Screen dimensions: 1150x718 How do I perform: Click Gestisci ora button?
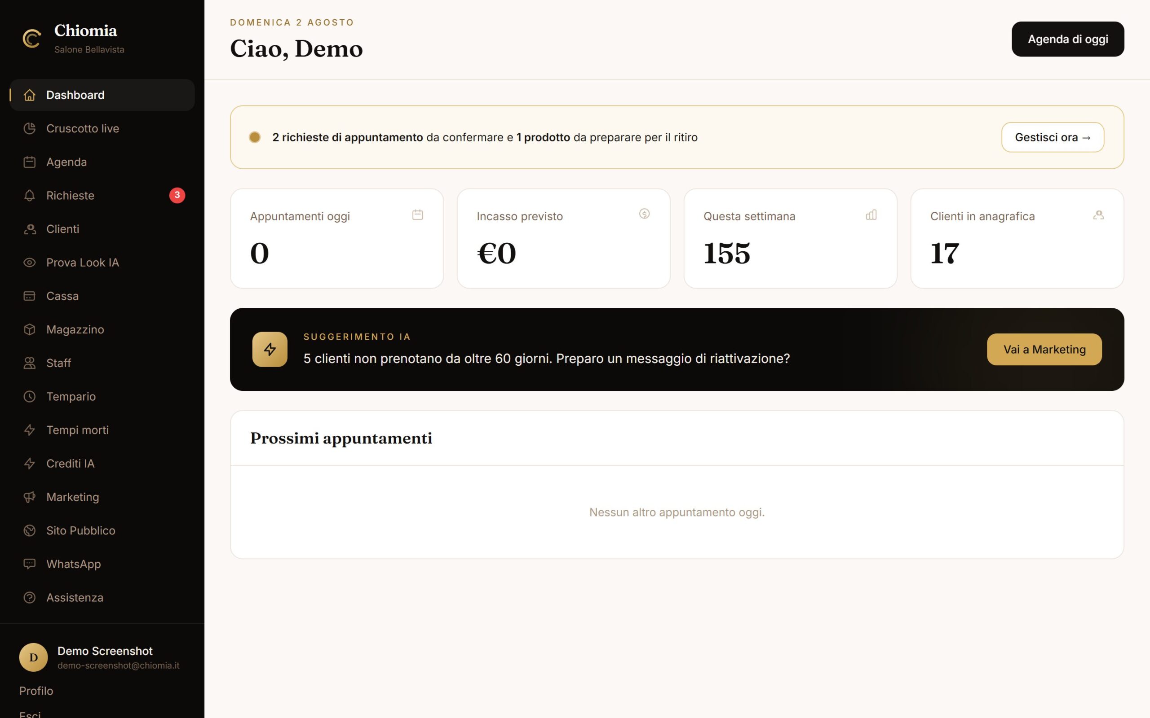pos(1053,137)
